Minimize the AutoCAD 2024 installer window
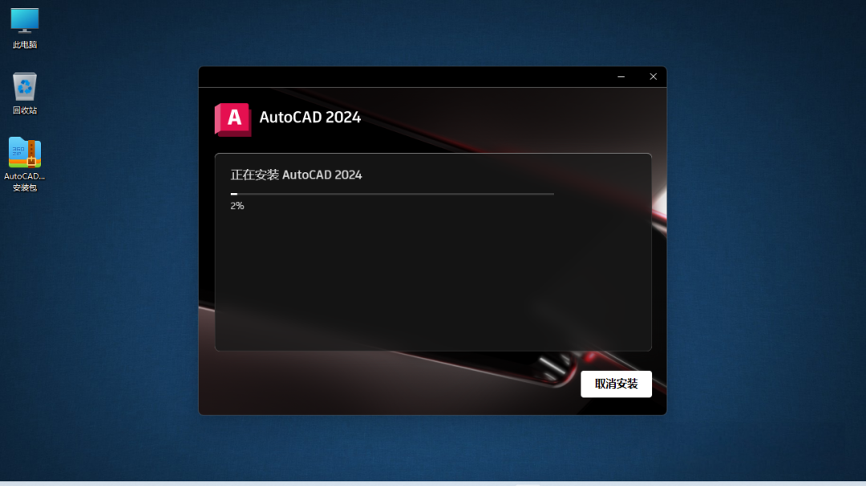Viewport: 866px width, 486px height. pyautogui.click(x=621, y=77)
